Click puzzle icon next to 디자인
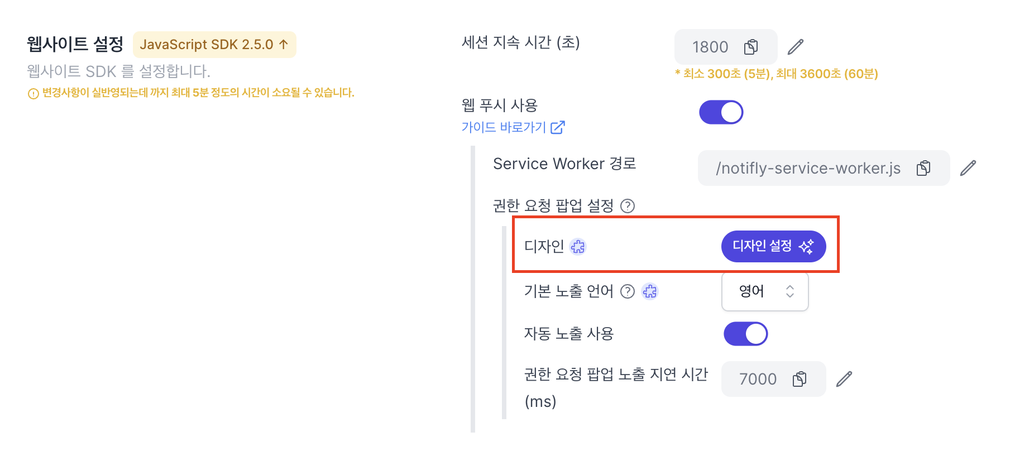This screenshot has height=451, width=1034. [578, 246]
